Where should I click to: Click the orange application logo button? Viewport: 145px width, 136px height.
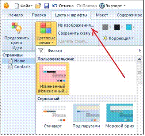[6, 5]
